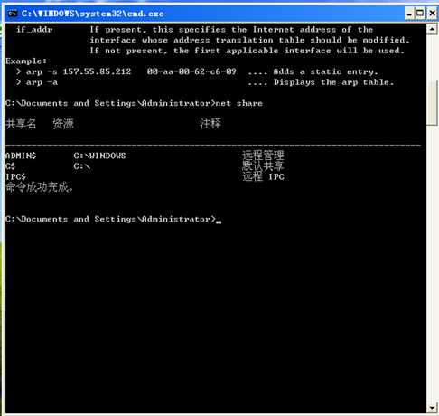Click the title text C:\WINDOWS\system32\cmd.exe
Viewport: 439px width, 416px height.
click(x=93, y=14)
